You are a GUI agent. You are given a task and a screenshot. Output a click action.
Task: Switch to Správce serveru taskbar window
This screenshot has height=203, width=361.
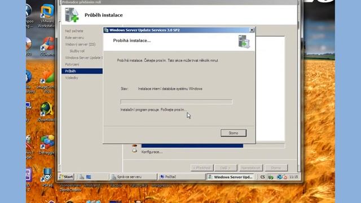133,176
